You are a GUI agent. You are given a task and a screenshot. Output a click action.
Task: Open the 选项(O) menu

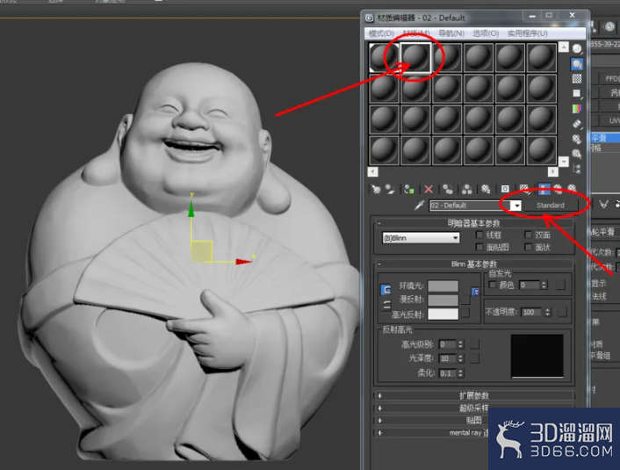[486, 33]
